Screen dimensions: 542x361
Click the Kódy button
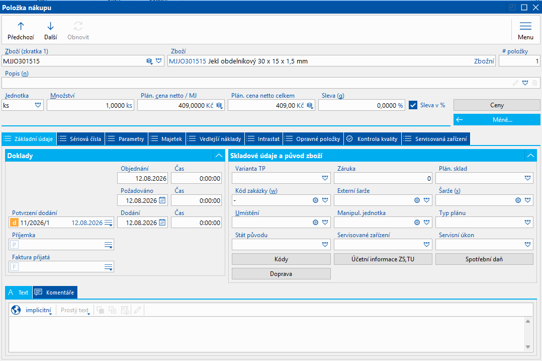tap(281, 259)
